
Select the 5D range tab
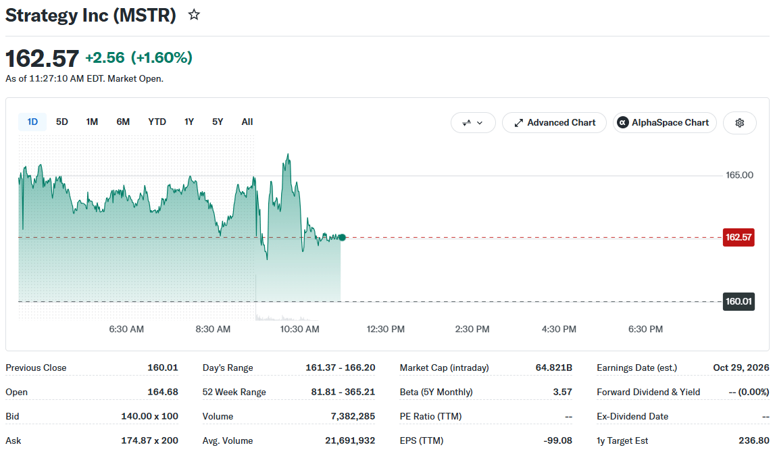pyautogui.click(x=61, y=122)
